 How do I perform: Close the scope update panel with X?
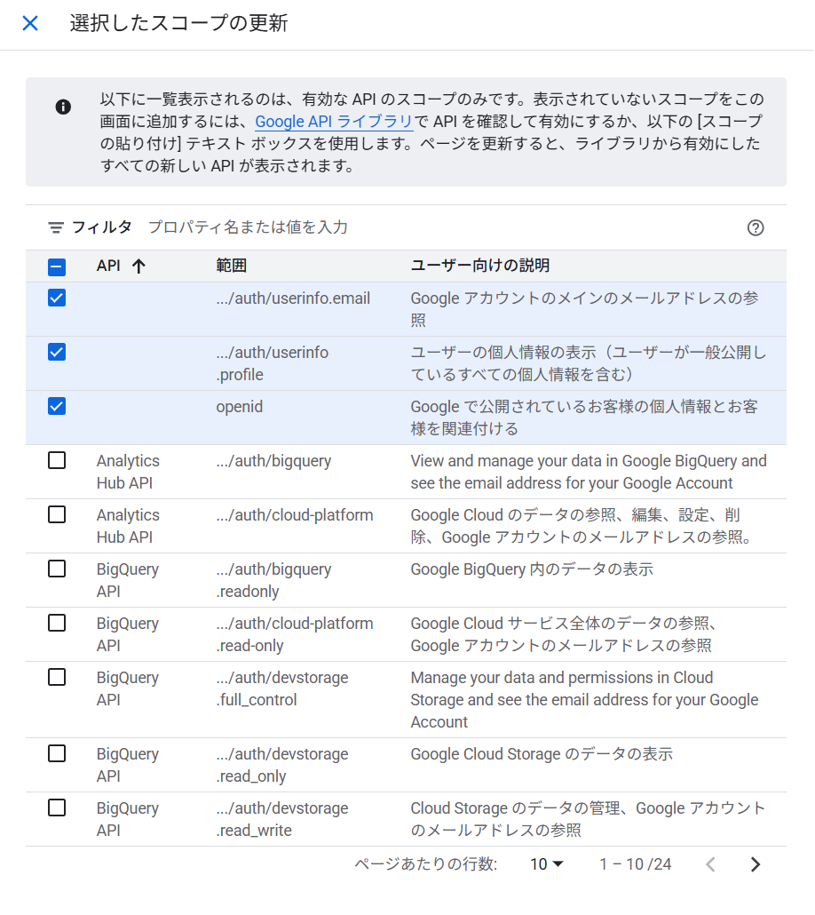click(30, 23)
